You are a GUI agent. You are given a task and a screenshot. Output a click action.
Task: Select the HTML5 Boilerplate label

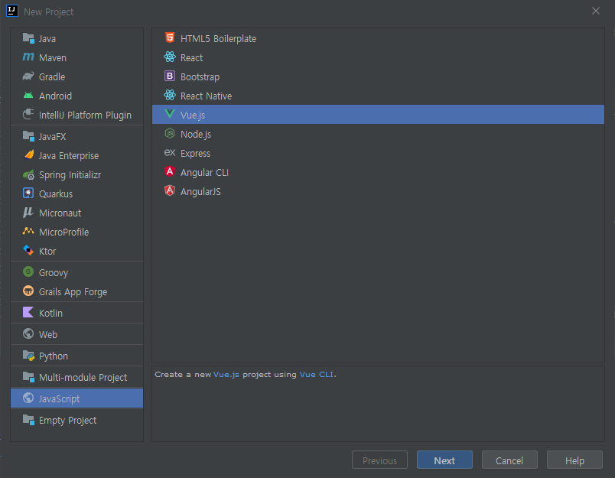pos(218,39)
